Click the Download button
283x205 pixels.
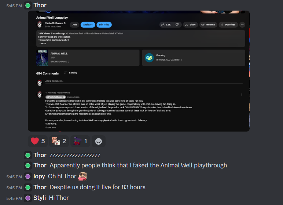228,24
